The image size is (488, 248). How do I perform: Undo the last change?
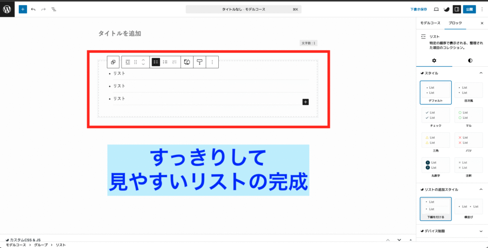click(x=33, y=9)
